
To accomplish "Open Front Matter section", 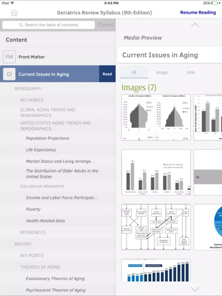I will pos(32,57).
